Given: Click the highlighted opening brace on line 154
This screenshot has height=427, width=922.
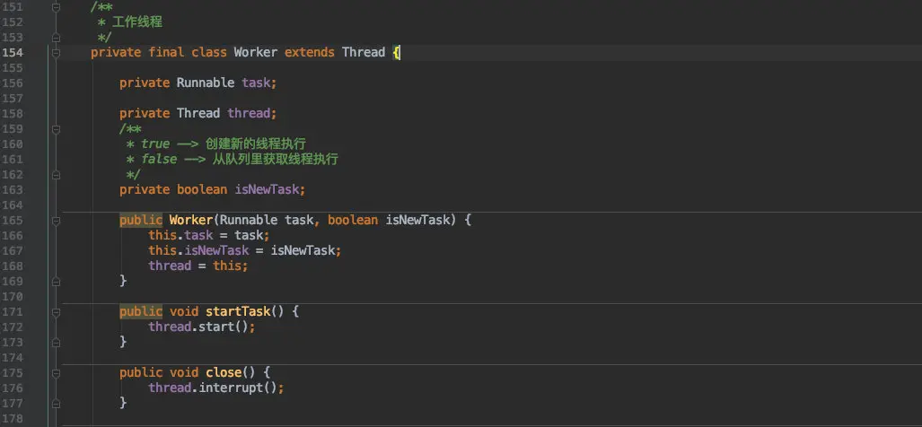Looking at the screenshot, I should coord(396,52).
